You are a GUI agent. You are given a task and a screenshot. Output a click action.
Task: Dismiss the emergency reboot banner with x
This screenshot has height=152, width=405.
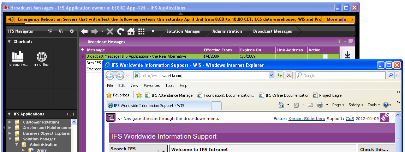352,20
